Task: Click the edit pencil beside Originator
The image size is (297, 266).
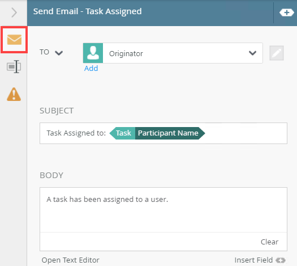Action: point(277,53)
